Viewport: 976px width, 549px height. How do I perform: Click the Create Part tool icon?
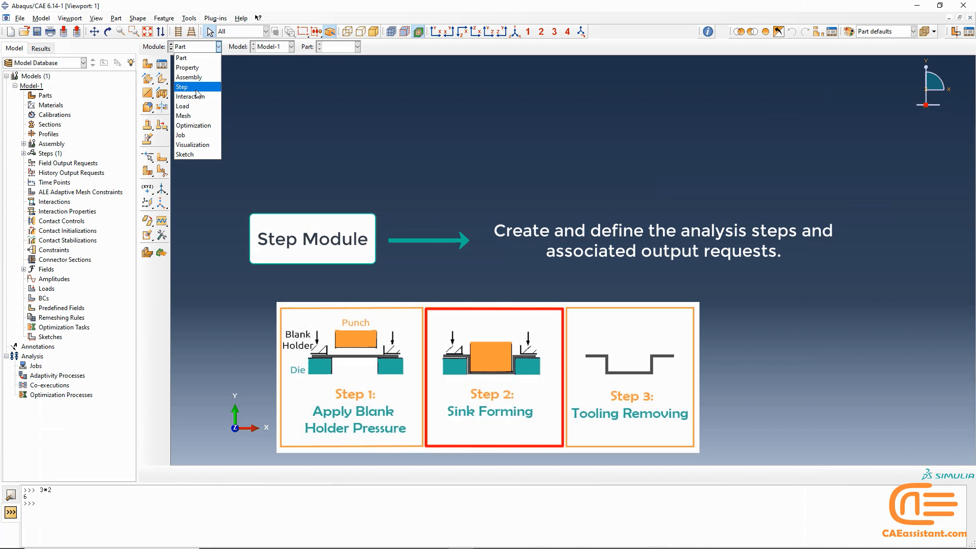coord(147,64)
